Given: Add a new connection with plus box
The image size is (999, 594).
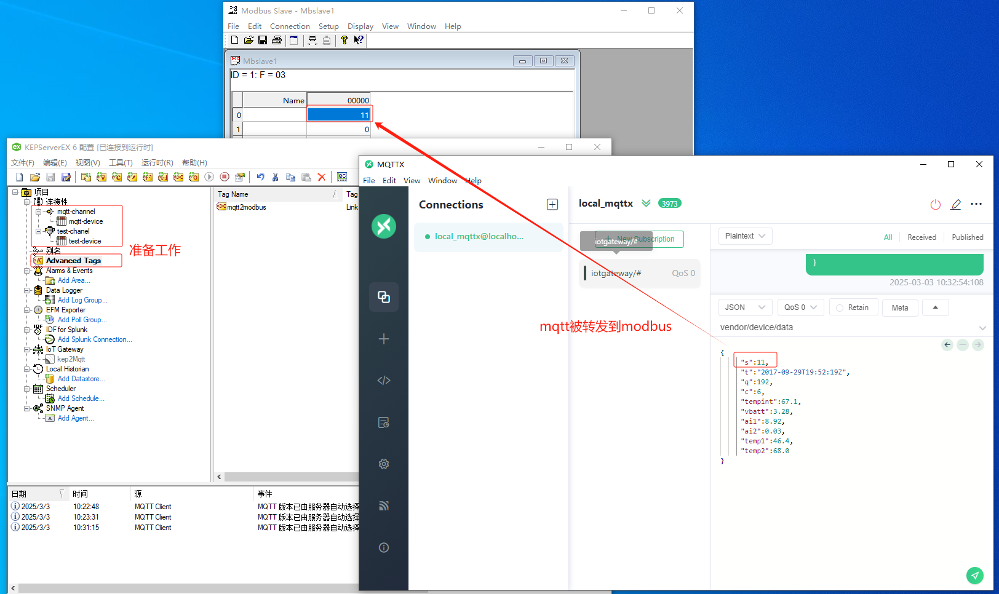Looking at the screenshot, I should tap(552, 205).
